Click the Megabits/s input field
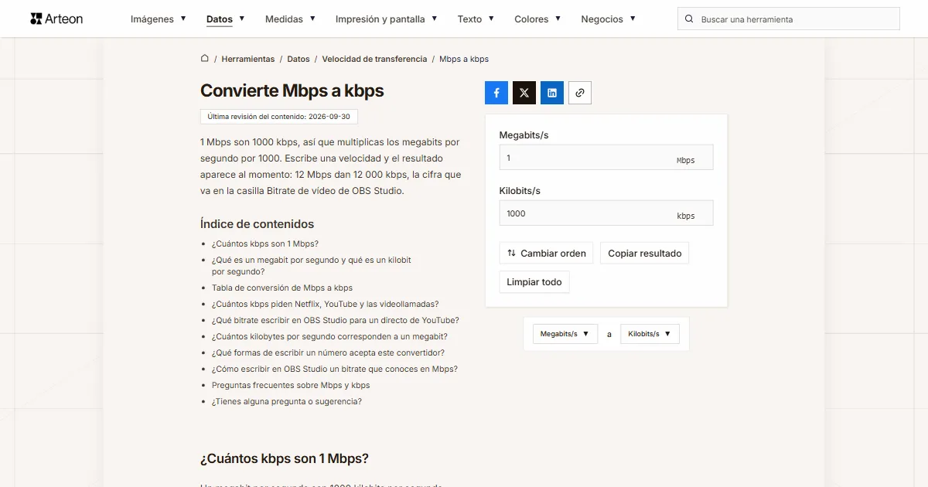 pos(606,158)
